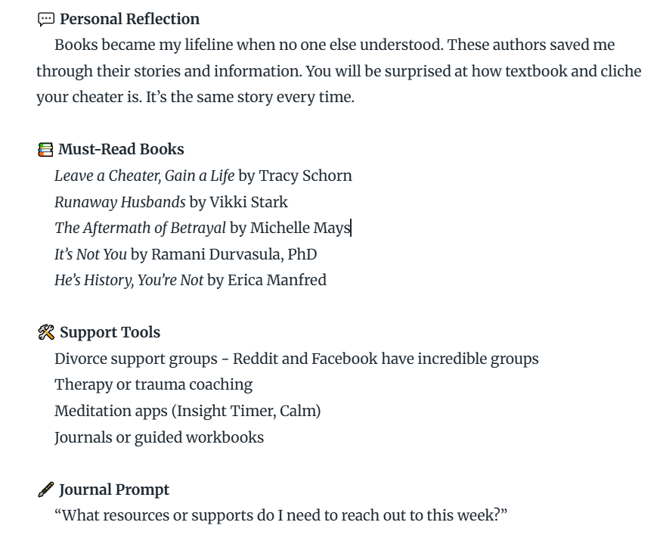Click the Therapy or trauma coaching line

point(153,385)
